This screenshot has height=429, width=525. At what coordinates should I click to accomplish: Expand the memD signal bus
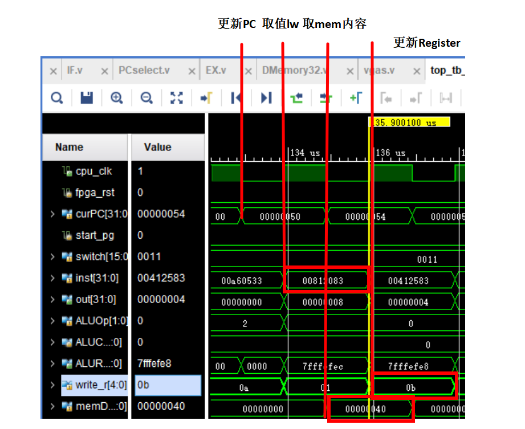[52, 407]
